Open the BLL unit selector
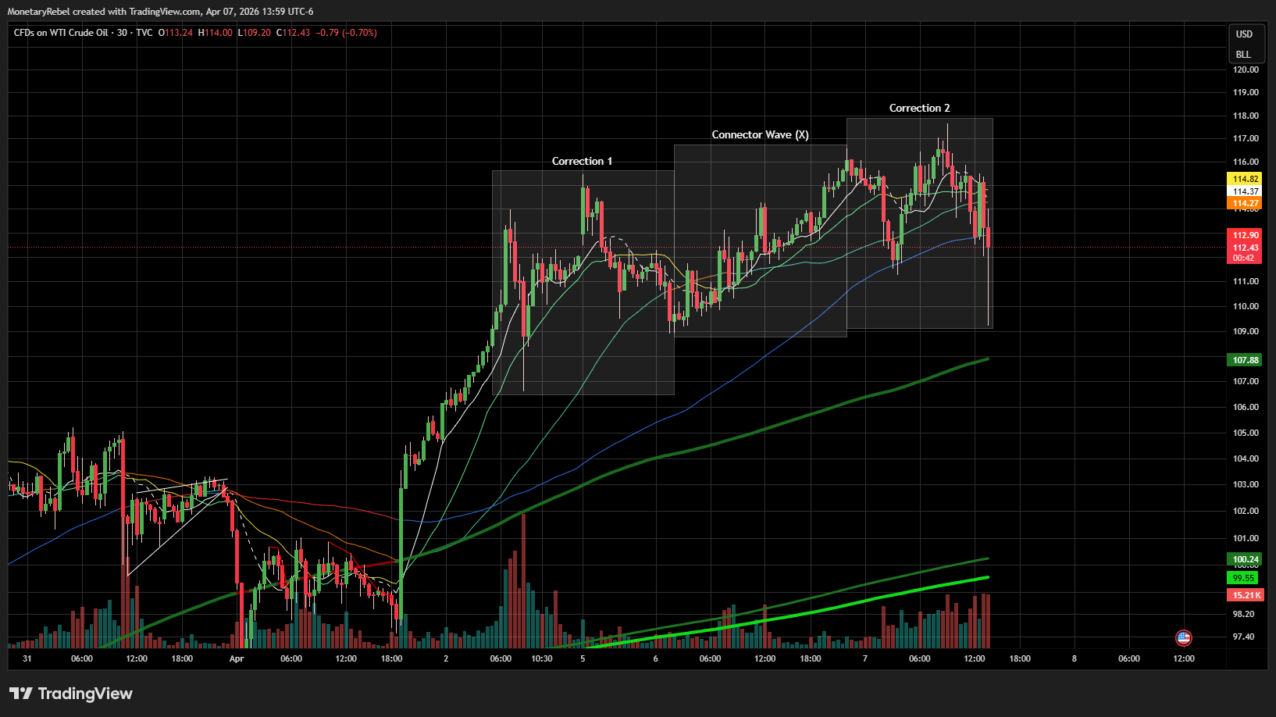 (1244, 55)
